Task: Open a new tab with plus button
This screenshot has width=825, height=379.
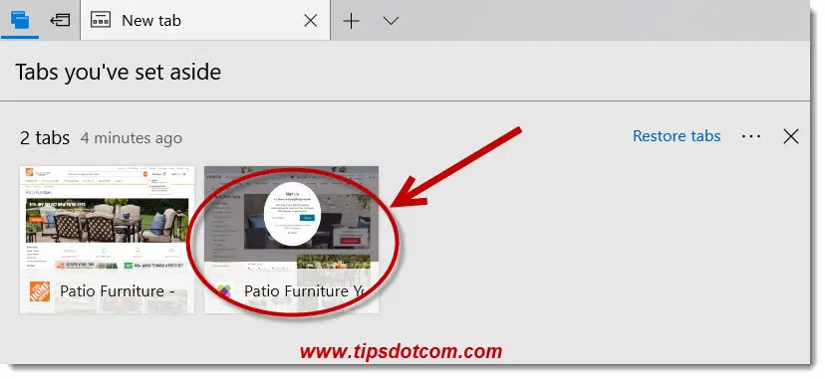Action: tap(351, 21)
